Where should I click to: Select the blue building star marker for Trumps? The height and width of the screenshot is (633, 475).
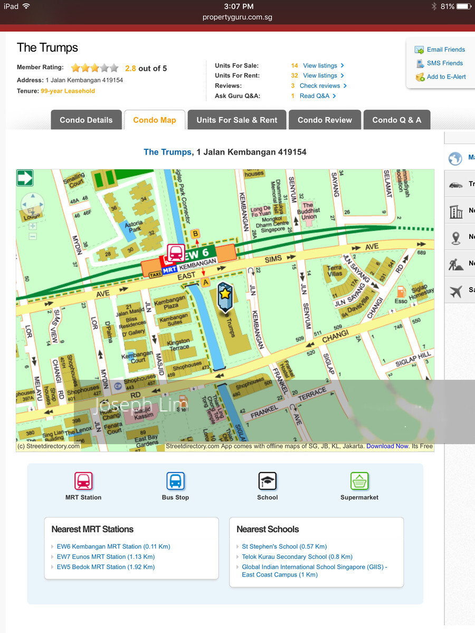tap(225, 294)
